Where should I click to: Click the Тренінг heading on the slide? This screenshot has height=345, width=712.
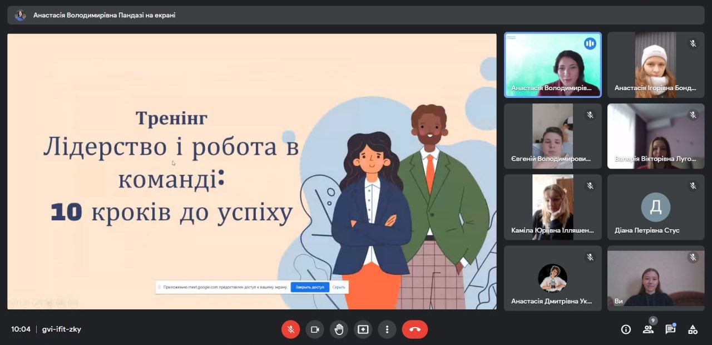(172, 118)
